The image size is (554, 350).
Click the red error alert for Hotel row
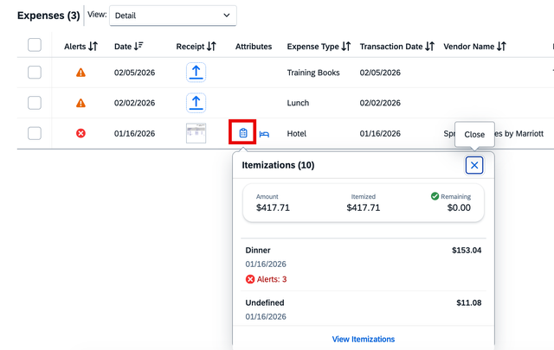[x=81, y=133]
